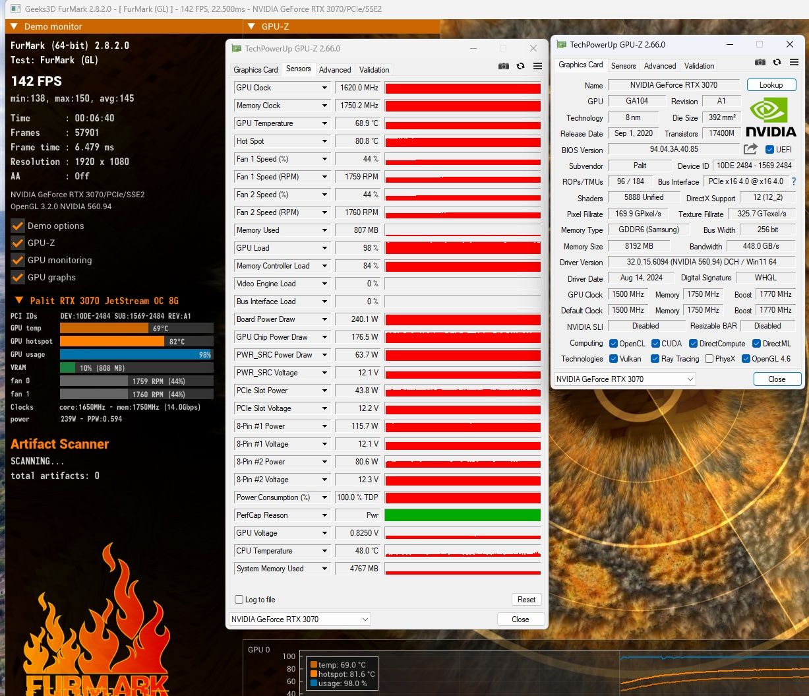This screenshot has height=696, width=809.
Task: Click GPU-Z app icon in Sensors title bar
Action: (236, 48)
